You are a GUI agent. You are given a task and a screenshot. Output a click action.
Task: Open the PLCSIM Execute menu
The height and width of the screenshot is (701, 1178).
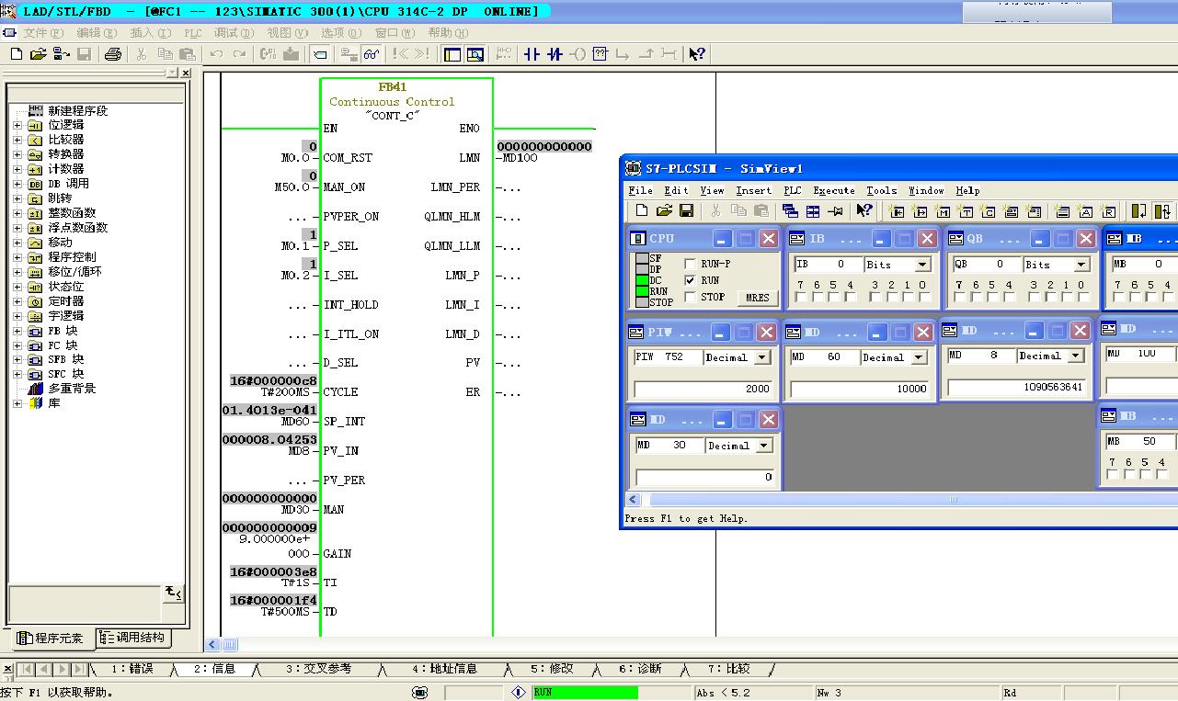[833, 190]
